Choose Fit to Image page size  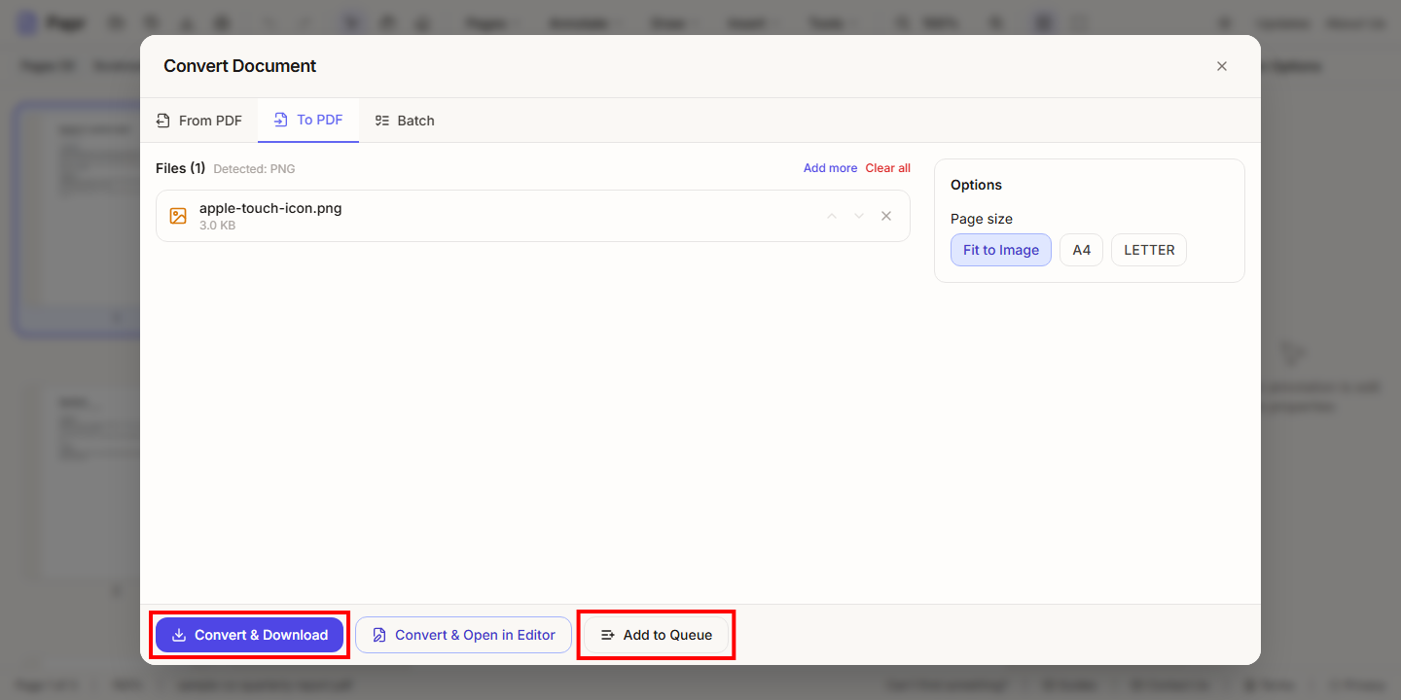(1001, 250)
